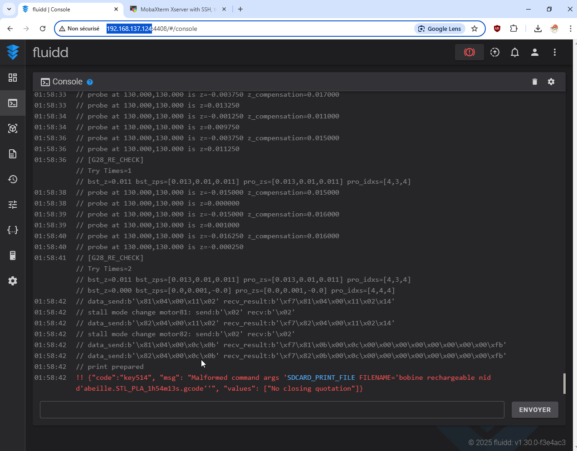Click the console log scrollbar thumb

[x=564, y=383]
